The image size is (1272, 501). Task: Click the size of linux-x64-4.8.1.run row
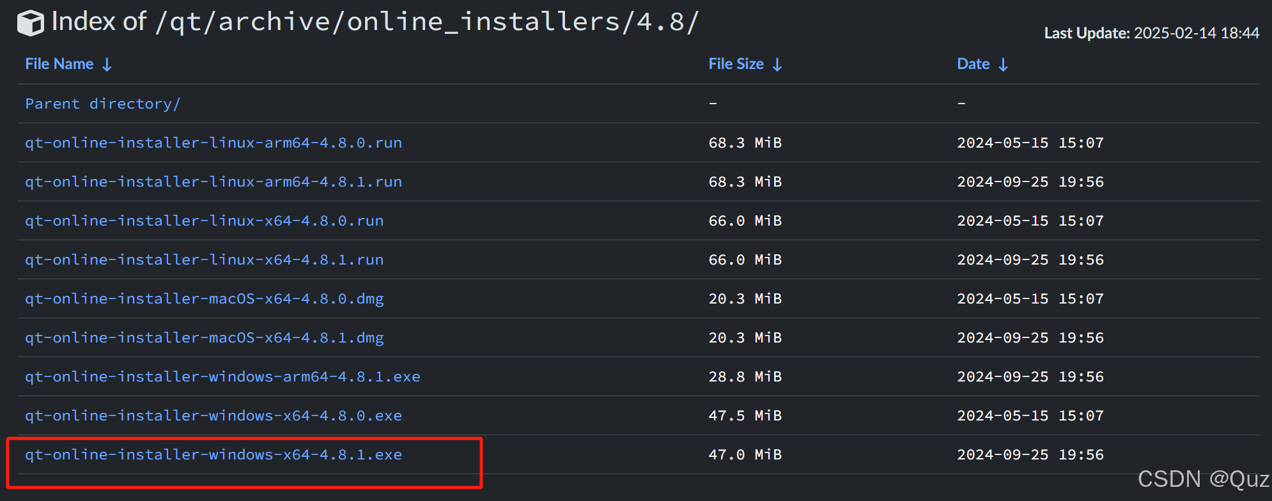tap(745, 259)
